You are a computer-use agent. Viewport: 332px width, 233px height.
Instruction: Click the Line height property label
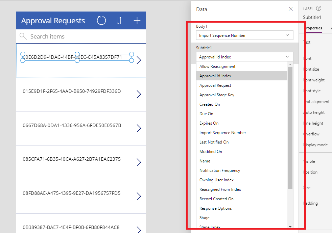[313, 123]
